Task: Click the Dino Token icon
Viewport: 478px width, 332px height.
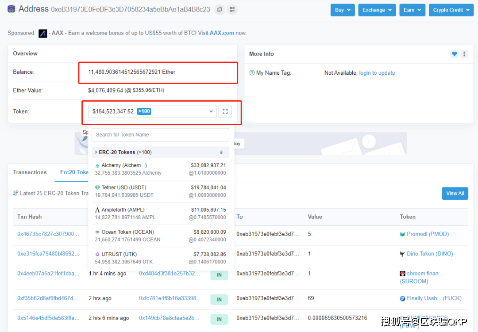Action: [402, 254]
